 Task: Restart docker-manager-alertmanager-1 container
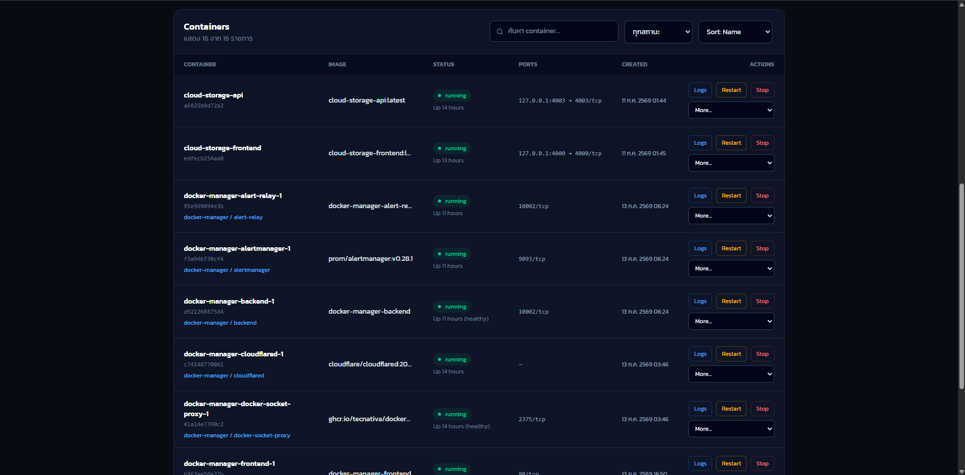click(731, 248)
